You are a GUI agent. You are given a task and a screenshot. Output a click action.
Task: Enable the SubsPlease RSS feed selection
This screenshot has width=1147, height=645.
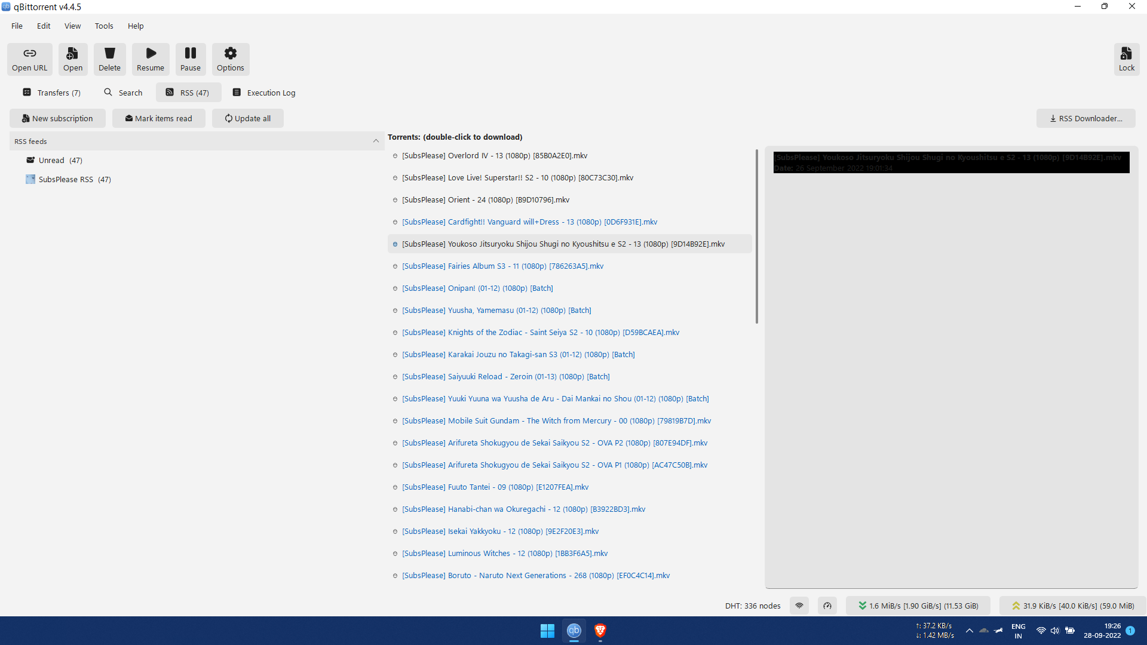click(x=68, y=179)
